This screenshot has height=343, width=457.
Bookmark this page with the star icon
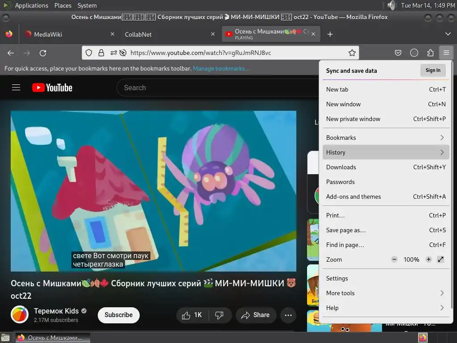click(x=352, y=53)
